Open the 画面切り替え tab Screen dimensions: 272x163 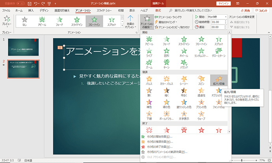click(x=62, y=11)
